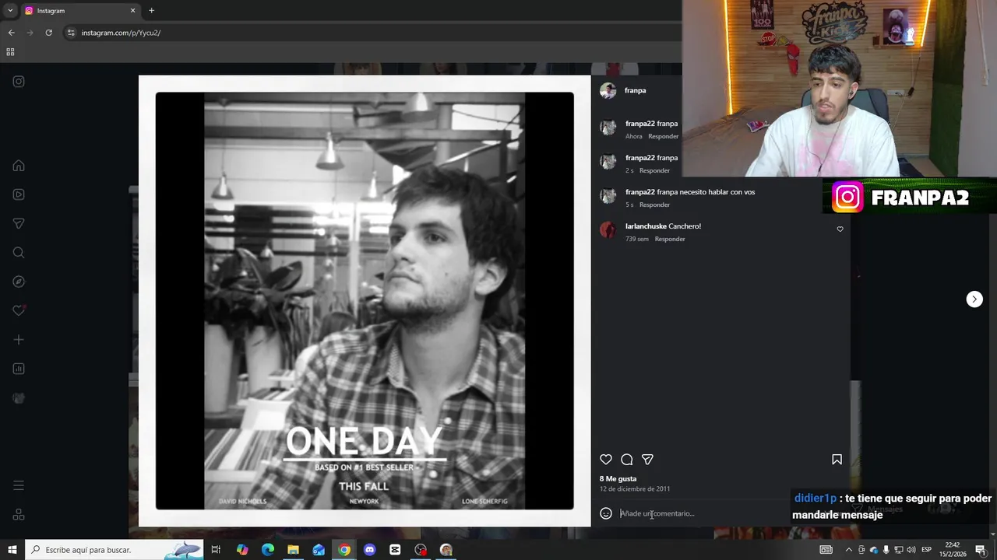Click the browser Forward arrow
This screenshot has height=560, width=997.
coord(30,33)
